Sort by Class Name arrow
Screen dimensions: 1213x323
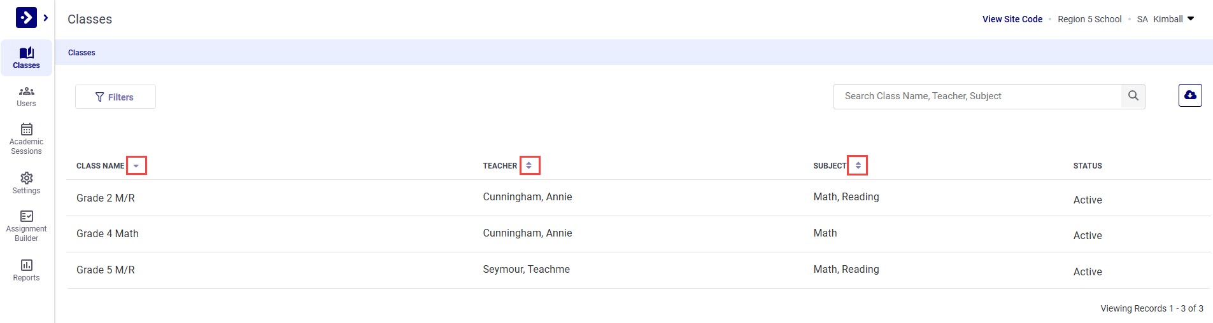[x=136, y=165]
